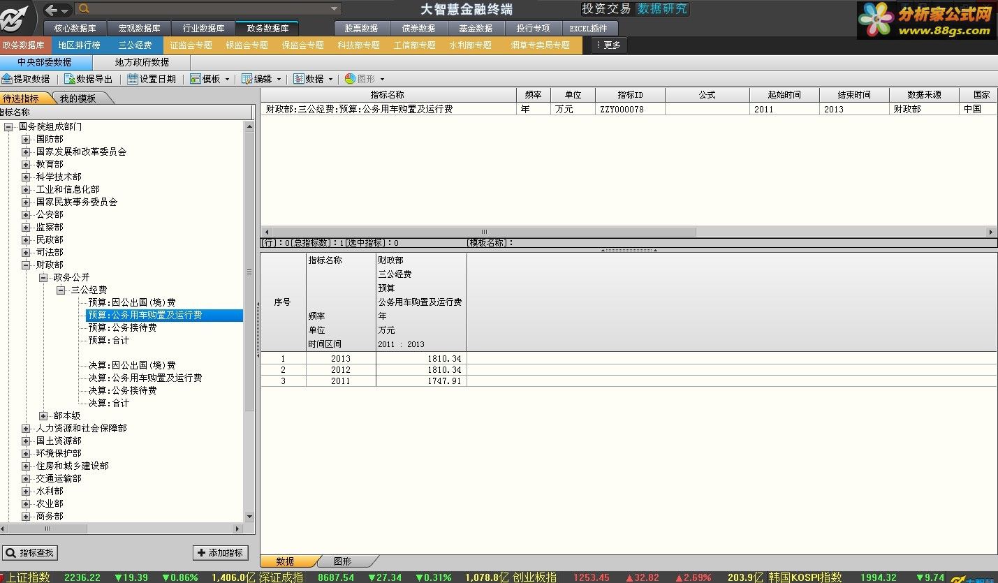The height and width of the screenshot is (583, 998).
Task: Select 证监会专题 topic
Action: pyautogui.click(x=191, y=45)
